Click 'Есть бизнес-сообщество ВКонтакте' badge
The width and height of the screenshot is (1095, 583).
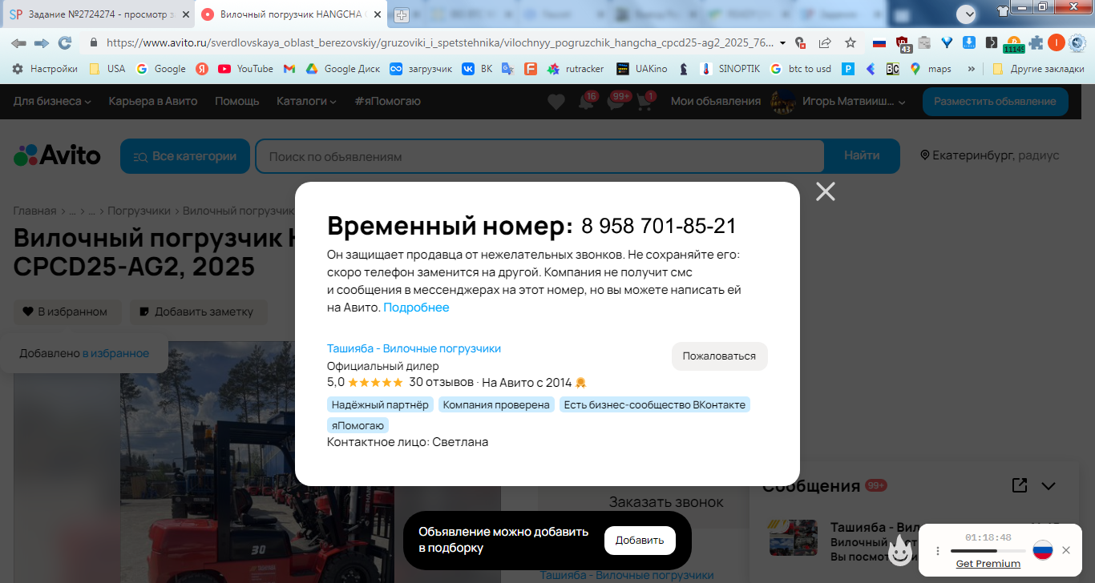pyautogui.click(x=655, y=404)
